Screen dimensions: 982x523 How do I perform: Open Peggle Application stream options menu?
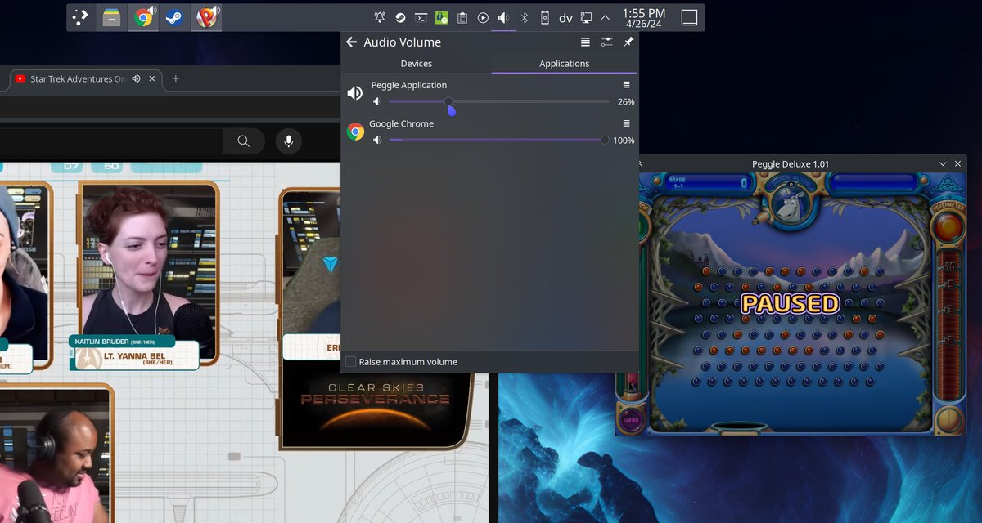tap(627, 85)
